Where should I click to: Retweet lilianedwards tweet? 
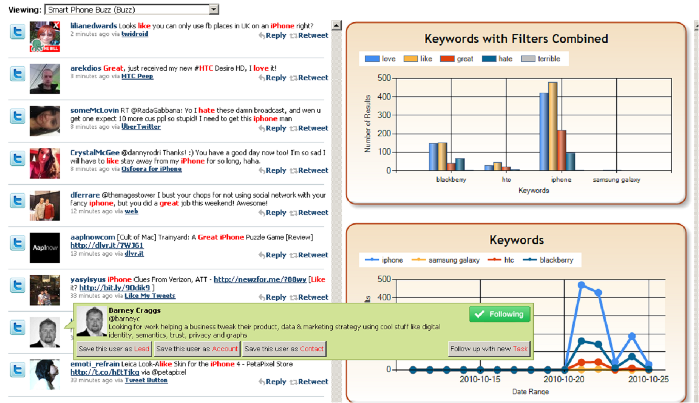[309, 36]
